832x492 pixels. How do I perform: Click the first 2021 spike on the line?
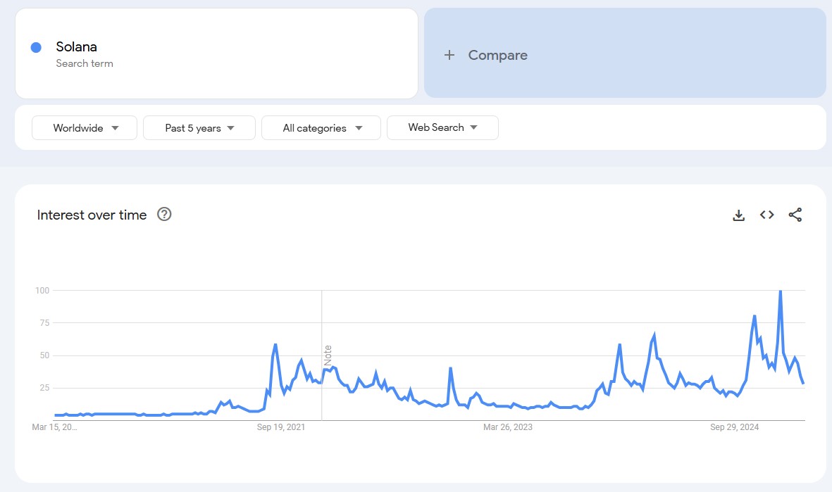[x=275, y=345]
